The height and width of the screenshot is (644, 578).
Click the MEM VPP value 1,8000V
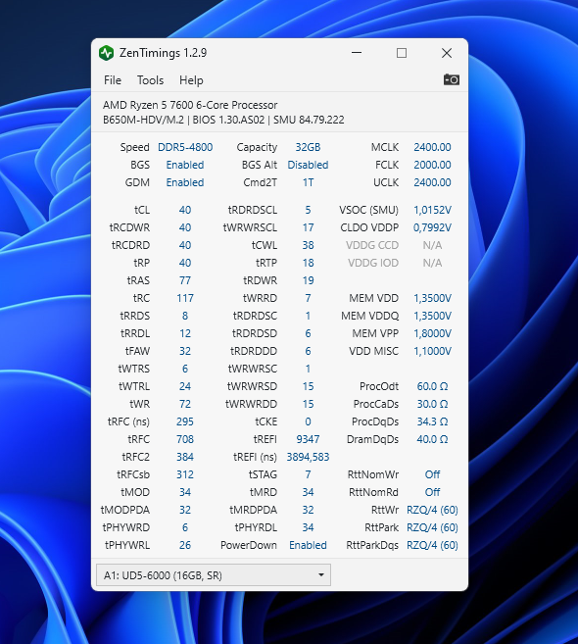432,333
